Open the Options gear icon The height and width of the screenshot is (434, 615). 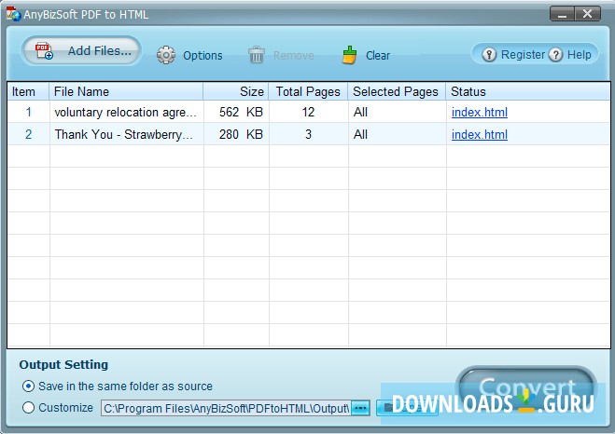pos(166,55)
